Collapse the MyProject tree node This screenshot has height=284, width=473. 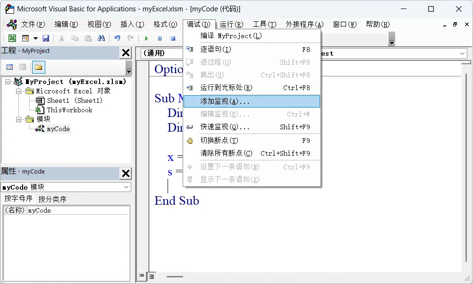click(x=8, y=82)
